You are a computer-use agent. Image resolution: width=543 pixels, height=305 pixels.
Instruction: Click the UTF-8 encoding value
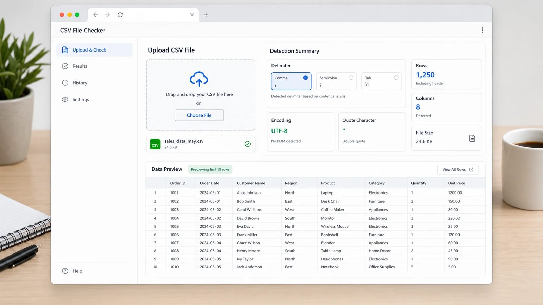coord(279,131)
